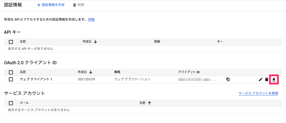The width and height of the screenshot is (286, 123).
Task: Select all service accounts checkbox
Action: point(11,103)
